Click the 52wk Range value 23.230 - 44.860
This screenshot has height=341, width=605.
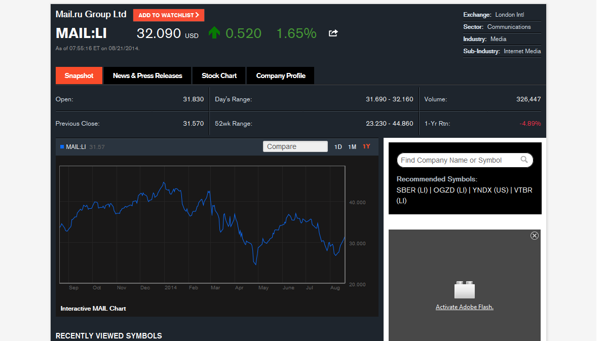389,124
